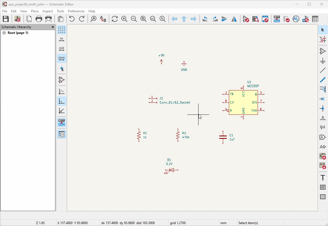This screenshot has height=226, width=328.
Task: Select the Add Power Symbol tool
Action: point(323,61)
